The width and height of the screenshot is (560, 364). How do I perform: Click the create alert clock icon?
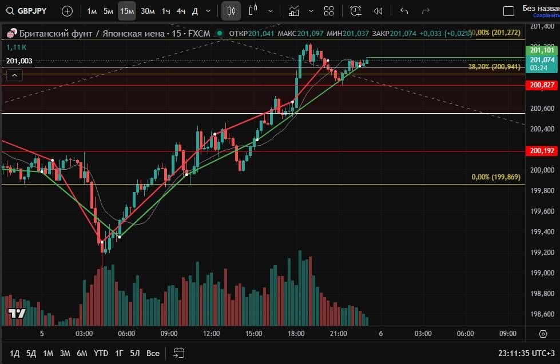pyautogui.click(x=356, y=11)
